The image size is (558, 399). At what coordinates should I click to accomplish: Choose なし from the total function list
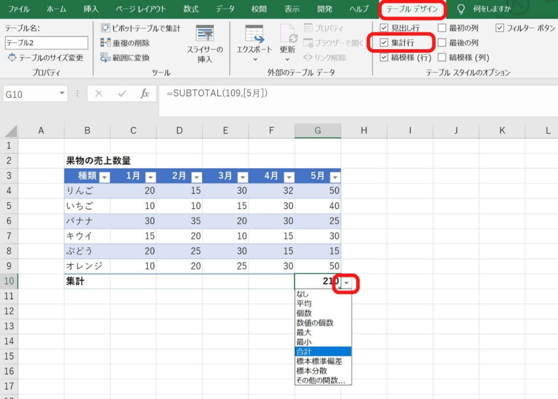[x=323, y=294]
